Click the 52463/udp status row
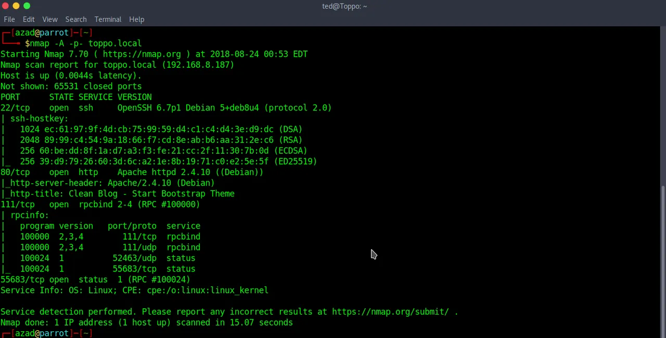 pos(98,258)
